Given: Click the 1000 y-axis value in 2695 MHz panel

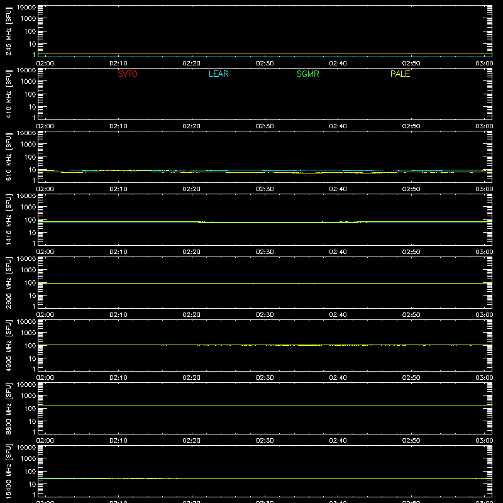Looking at the screenshot, I should point(28,270).
